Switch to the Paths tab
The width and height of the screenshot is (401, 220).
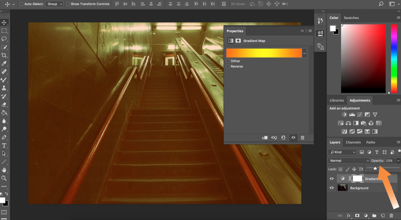(371, 142)
